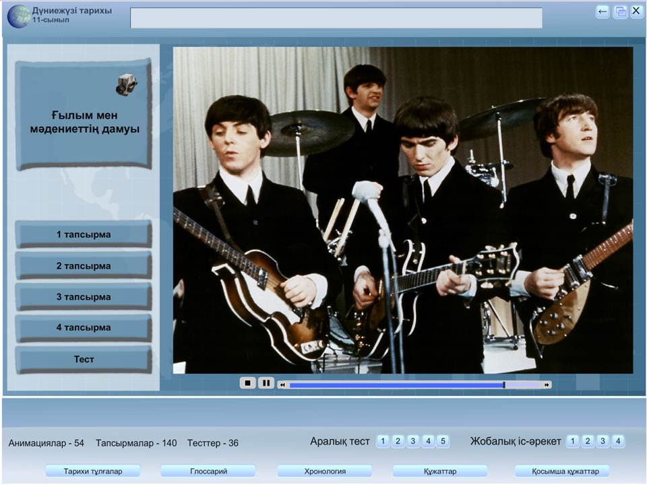This screenshot has width=647, height=485.
Task: Click the empty title field at top
Action: pos(336,18)
